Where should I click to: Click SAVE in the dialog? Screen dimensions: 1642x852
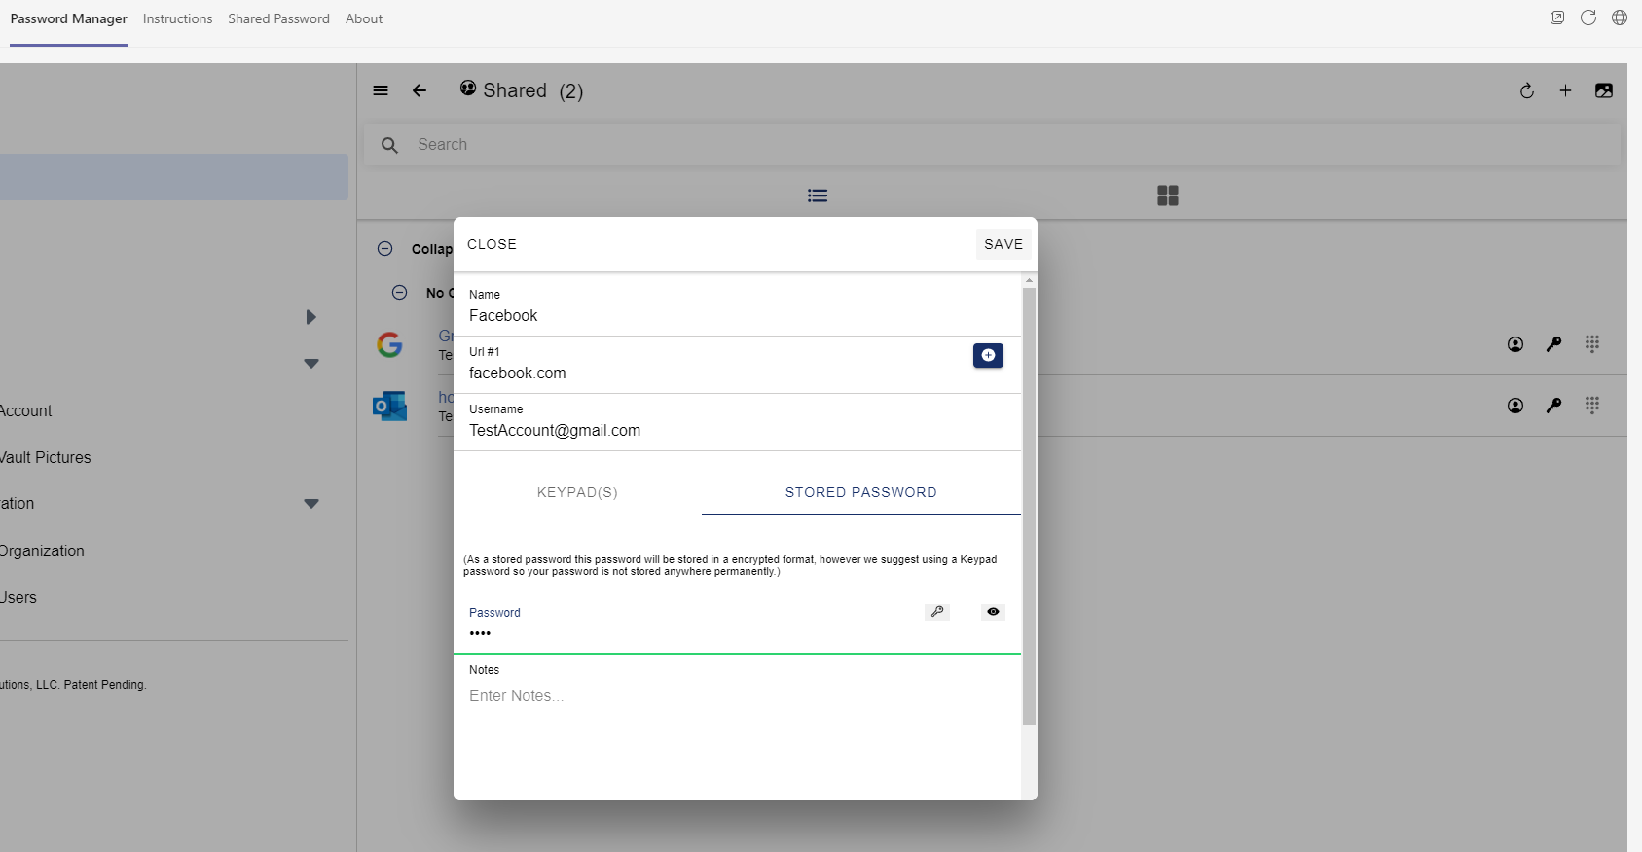1003,244
